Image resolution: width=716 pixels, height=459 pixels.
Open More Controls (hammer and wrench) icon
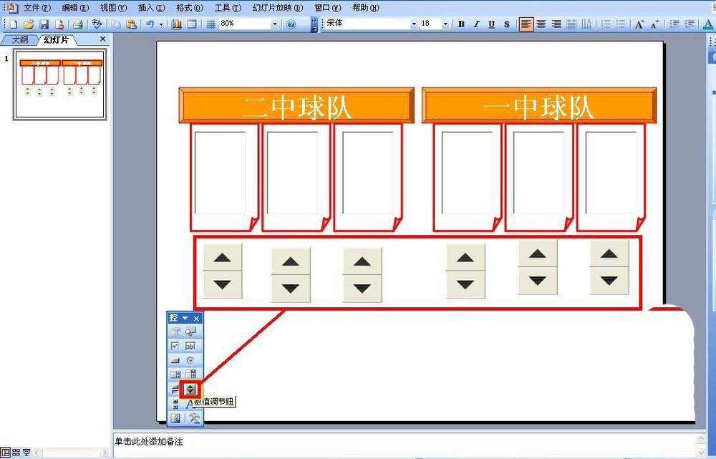tap(193, 418)
